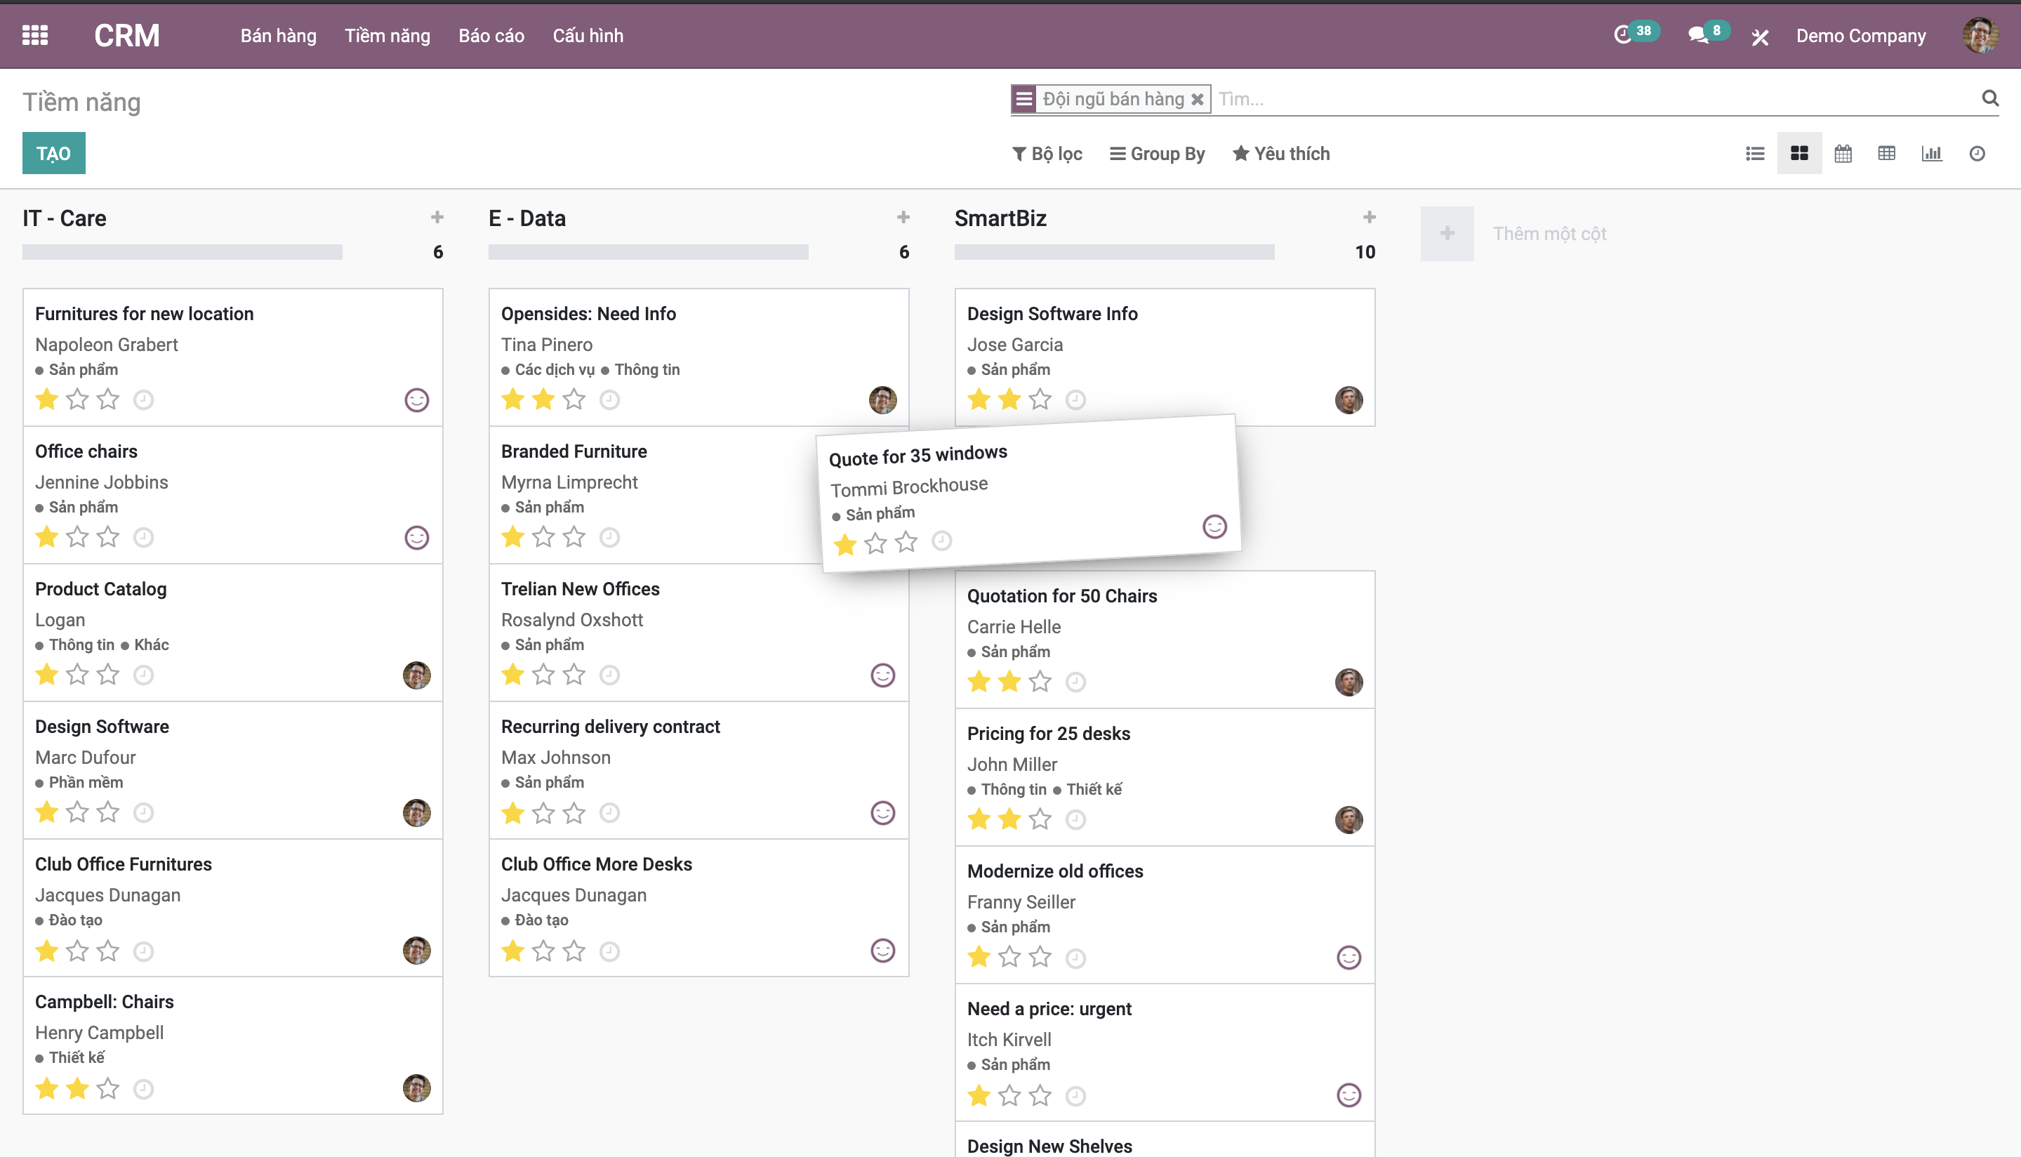Open the Bộ lọc filter dropdown

1047,153
